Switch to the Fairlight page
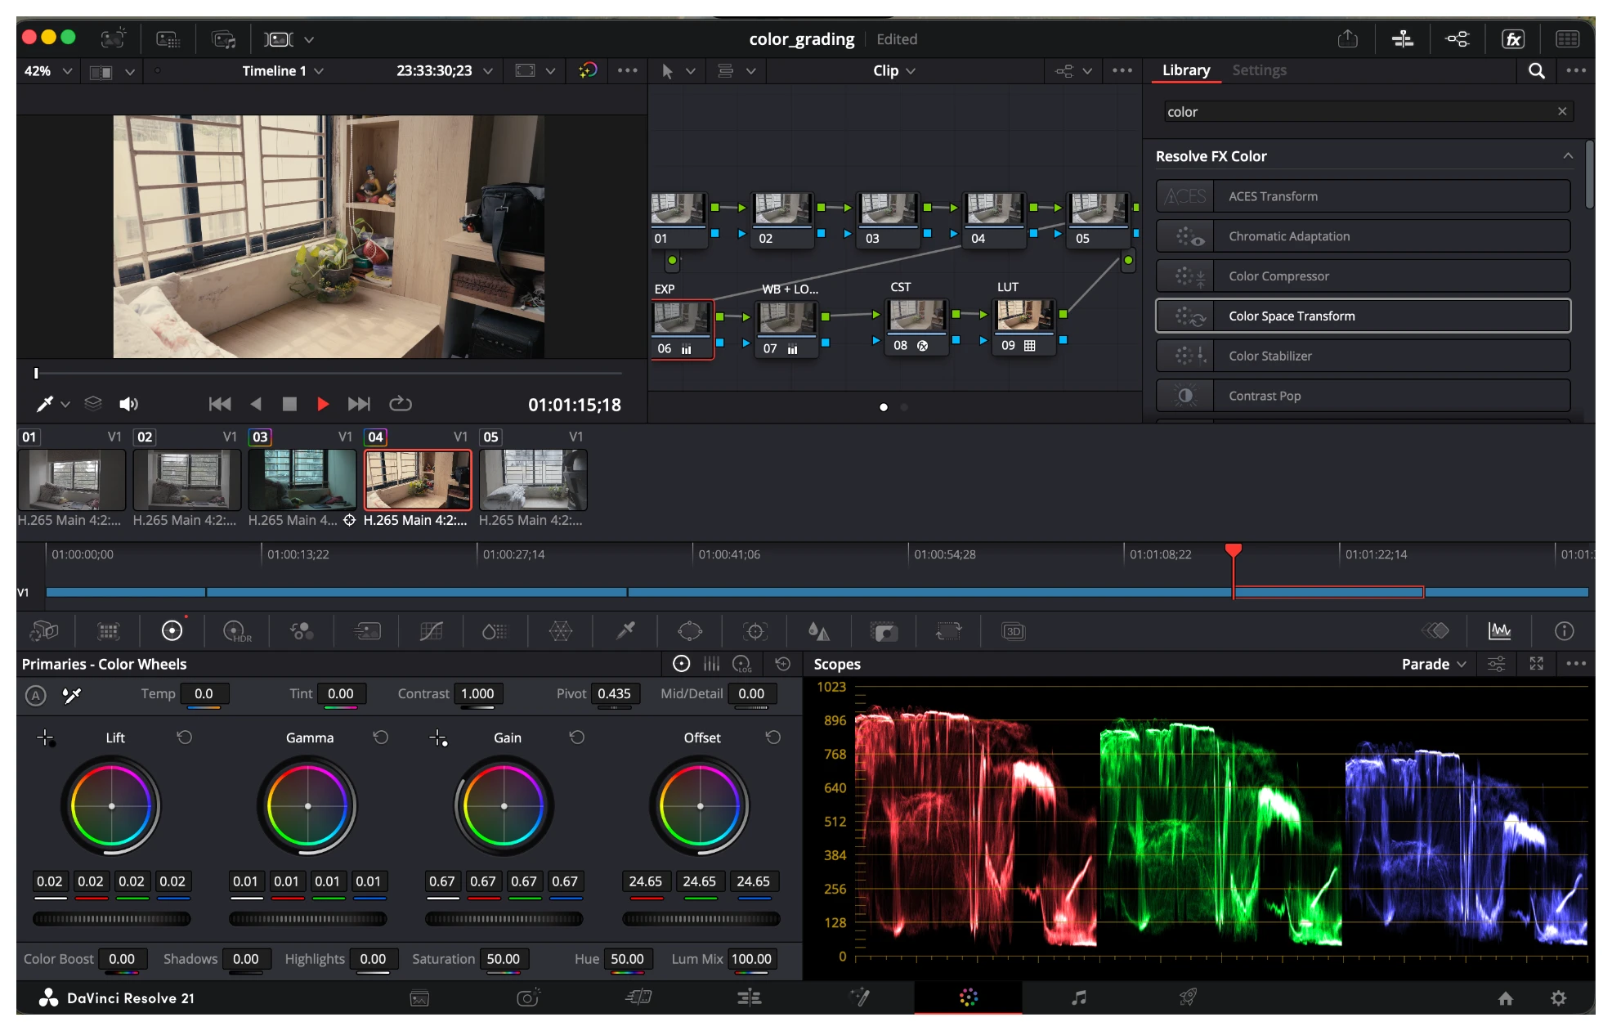The width and height of the screenshot is (1612, 1031). (1079, 997)
